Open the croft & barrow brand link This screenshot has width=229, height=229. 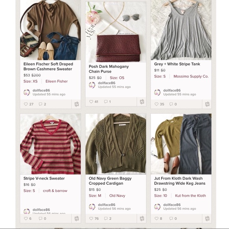pyautogui.click(x=55, y=191)
